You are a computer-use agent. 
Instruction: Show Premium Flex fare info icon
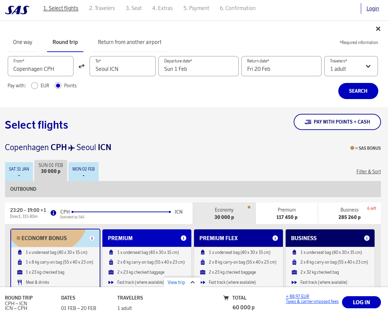coord(275,238)
